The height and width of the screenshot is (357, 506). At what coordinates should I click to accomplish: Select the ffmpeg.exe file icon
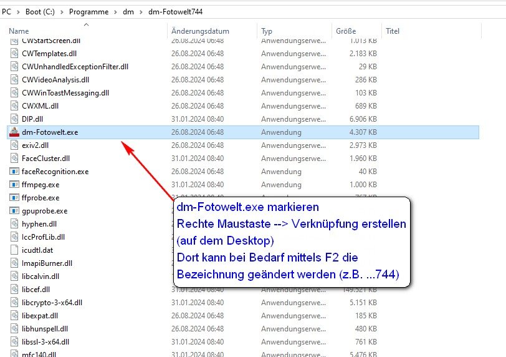click(x=14, y=185)
